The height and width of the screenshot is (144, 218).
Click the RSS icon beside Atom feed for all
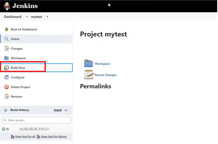click(x=12, y=137)
